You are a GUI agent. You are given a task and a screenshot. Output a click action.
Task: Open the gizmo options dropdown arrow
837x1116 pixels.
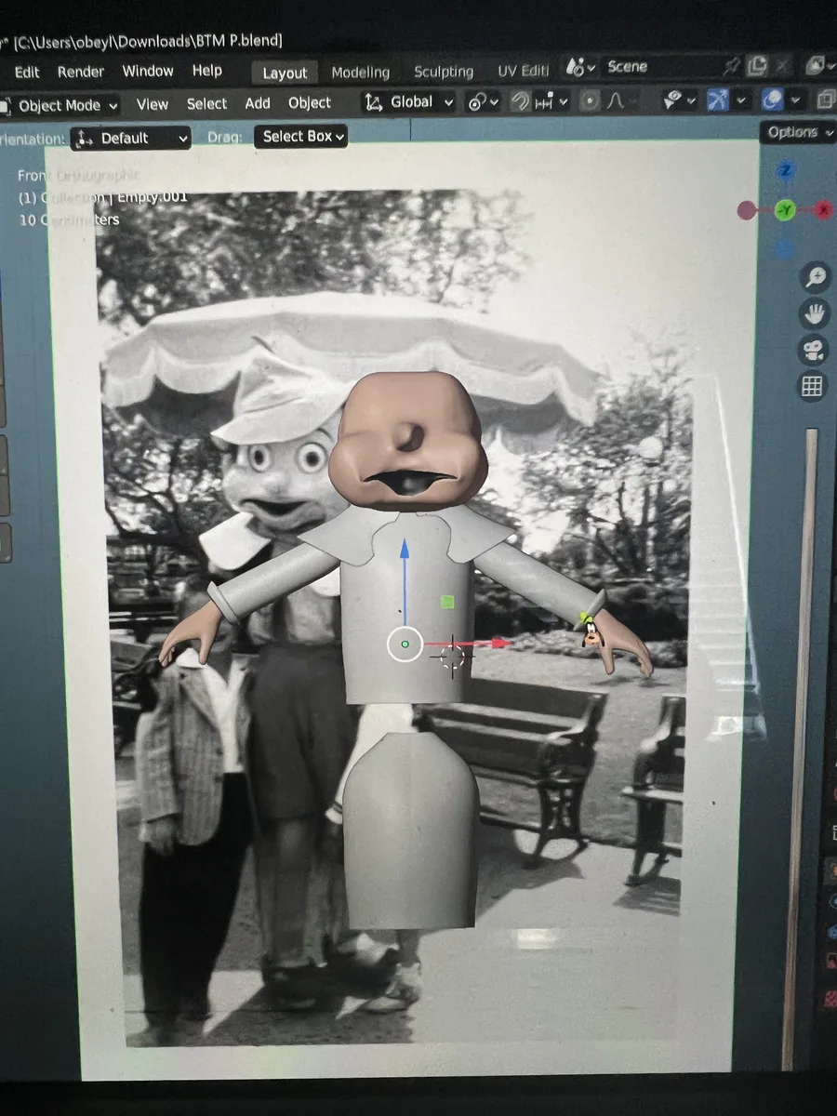[x=741, y=100]
